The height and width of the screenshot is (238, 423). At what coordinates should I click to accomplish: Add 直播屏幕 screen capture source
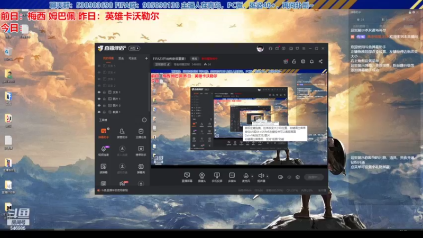coord(187,177)
